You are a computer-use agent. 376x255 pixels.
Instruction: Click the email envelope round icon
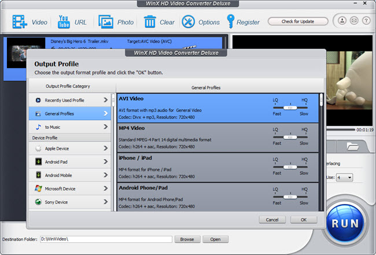(354, 21)
